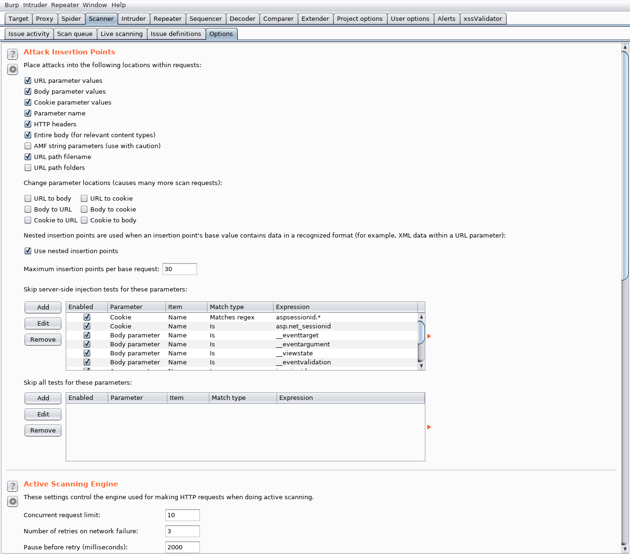
Task: Disable the aspsessionid.* rule checkbox
Action: coord(87,318)
